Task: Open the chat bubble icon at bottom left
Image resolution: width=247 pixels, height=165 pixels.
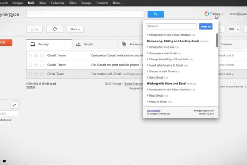Action: pos(4,161)
